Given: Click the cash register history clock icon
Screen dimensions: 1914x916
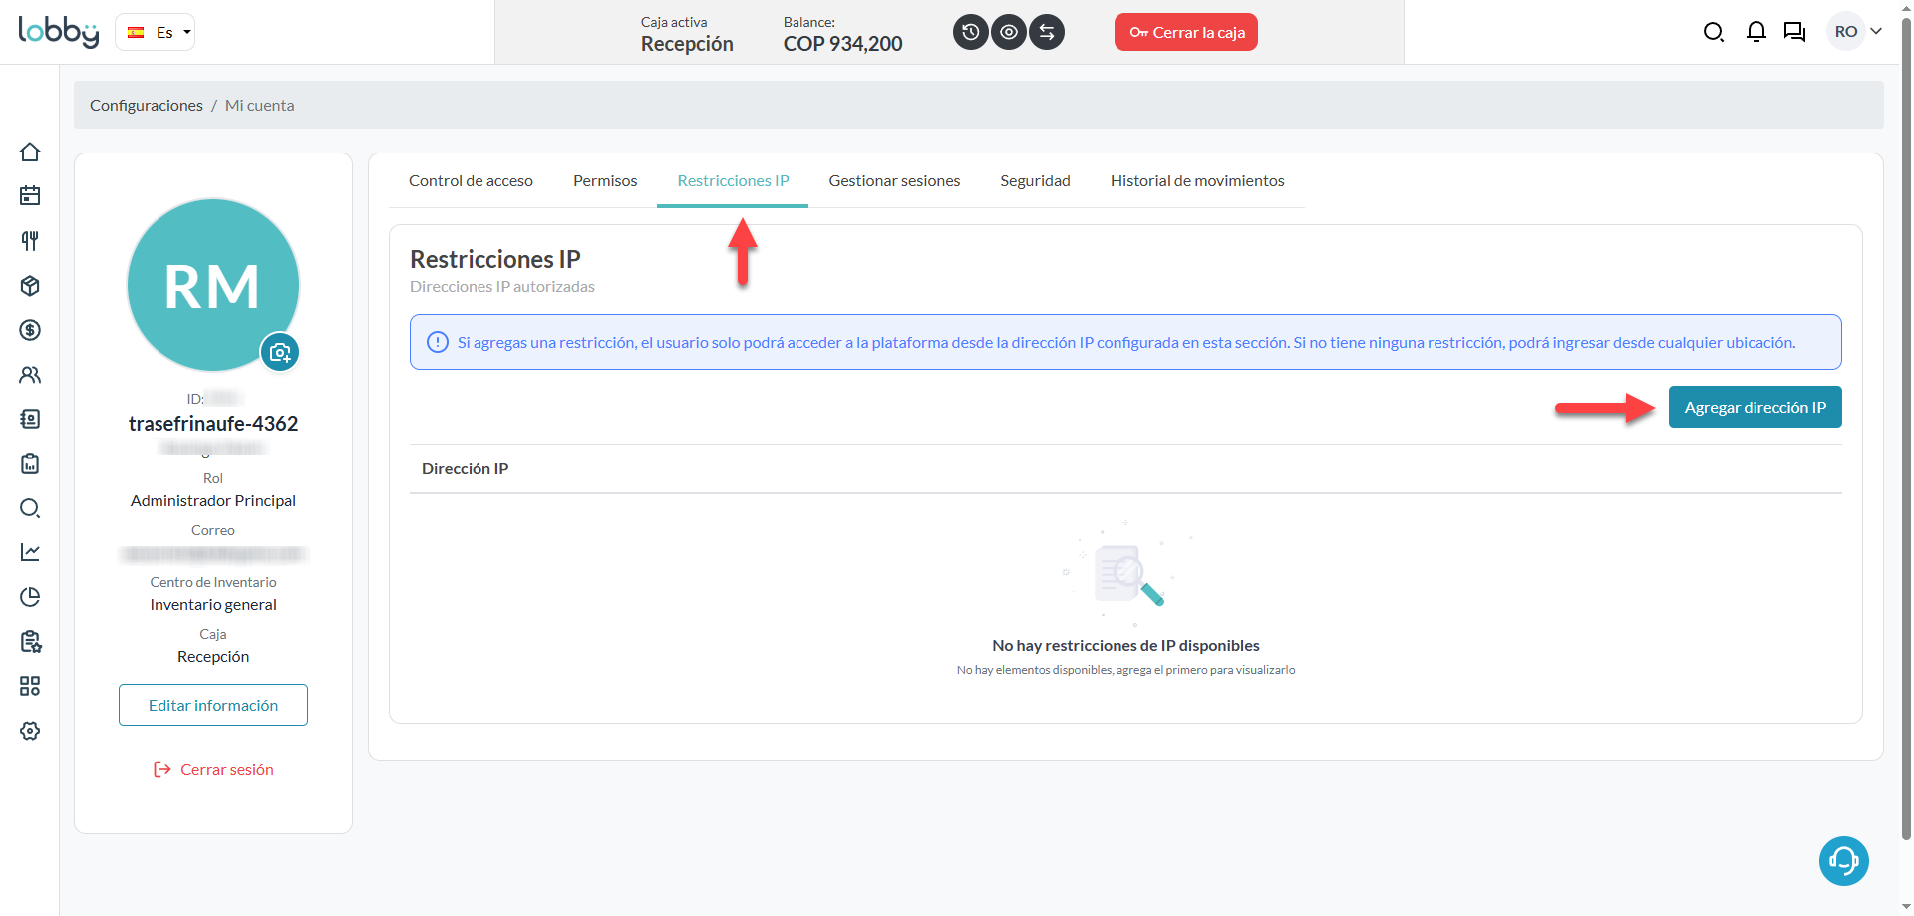Looking at the screenshot, I should (971, 32).
